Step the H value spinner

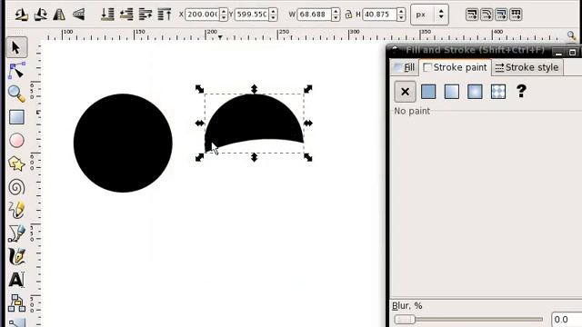pos(401,15)
